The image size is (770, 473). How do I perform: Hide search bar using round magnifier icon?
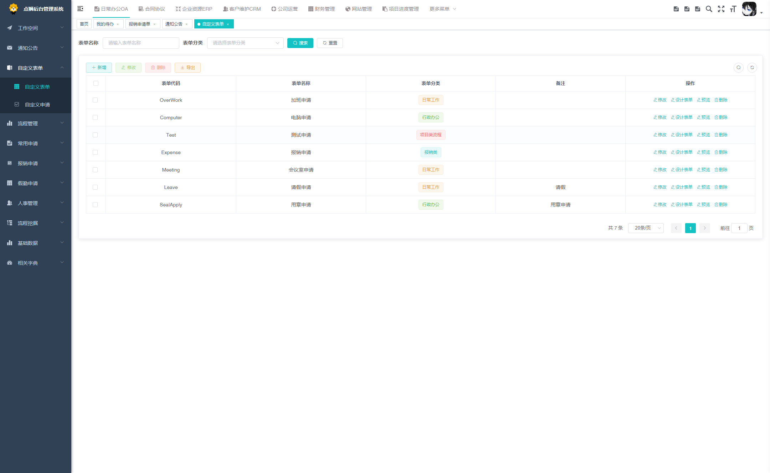[x=739, y=68]
